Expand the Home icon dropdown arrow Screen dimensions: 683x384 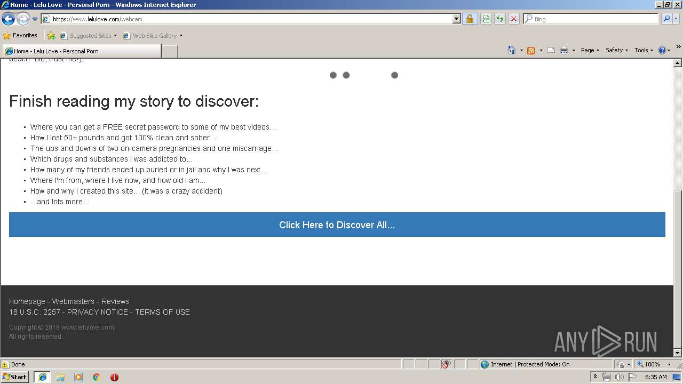pos(521,50)
